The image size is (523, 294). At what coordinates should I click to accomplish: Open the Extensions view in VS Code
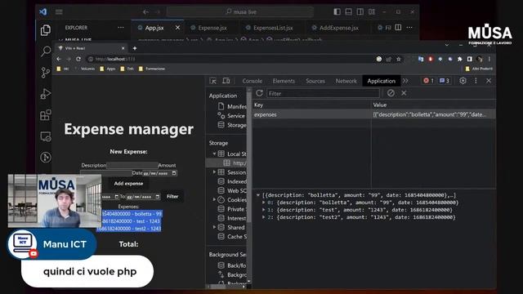coord(46,115)
